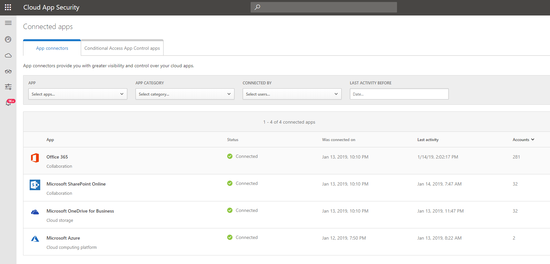The height and width of the screenshot is (264, 550).
Task: Click Office 365 connected date Jan 13, 2019
Action: tap(345, 157)
